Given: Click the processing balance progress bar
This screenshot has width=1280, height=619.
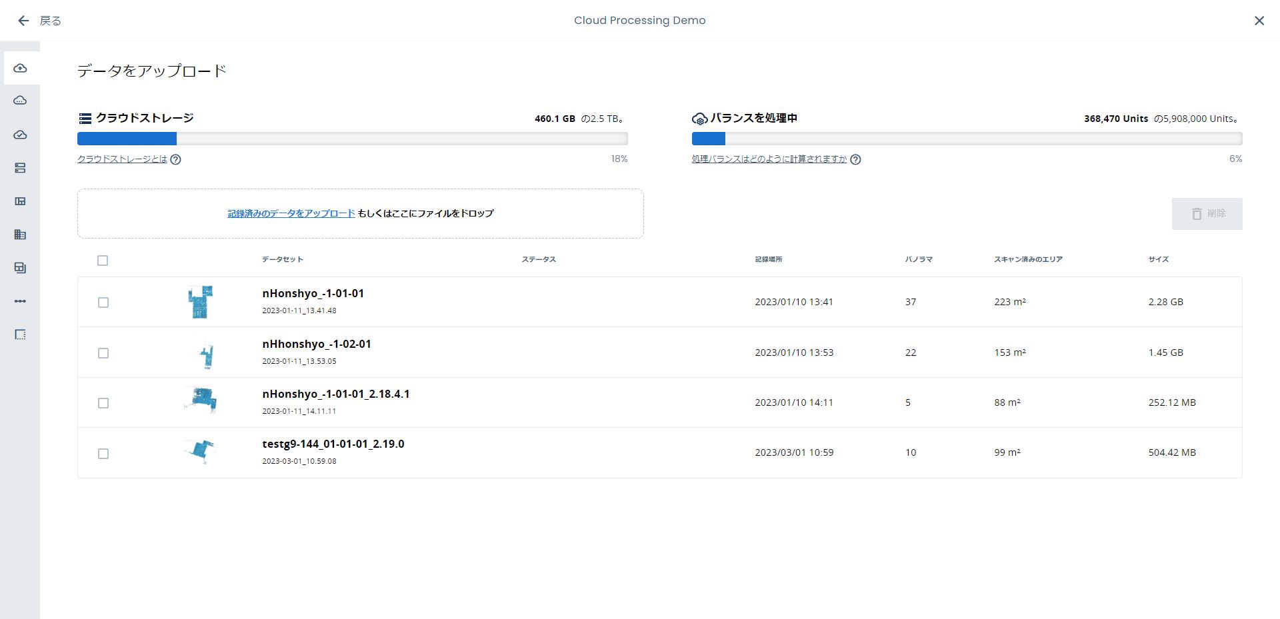Looking at the screenshot, I should pos(967,139).
